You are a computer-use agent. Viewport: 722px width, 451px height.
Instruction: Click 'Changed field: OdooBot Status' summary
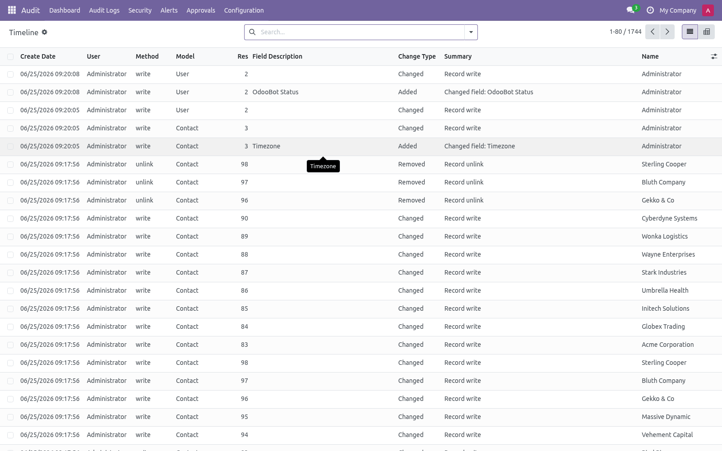click(489, 92)
